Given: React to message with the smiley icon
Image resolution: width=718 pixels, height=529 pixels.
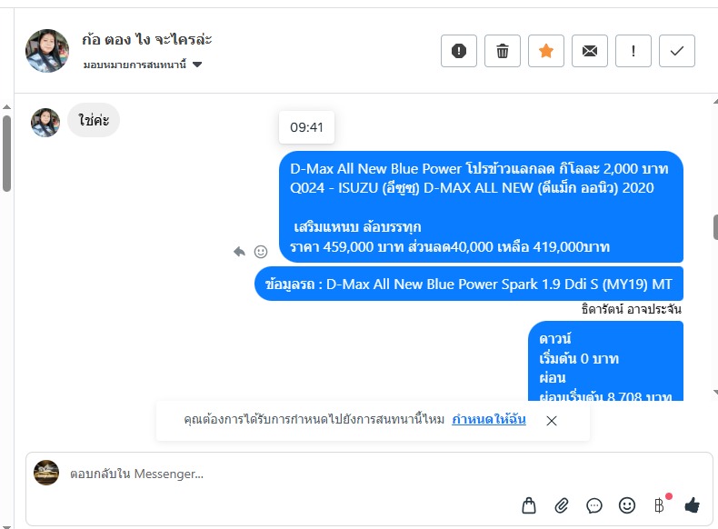Looking at the screenshot, I should 261,252.
